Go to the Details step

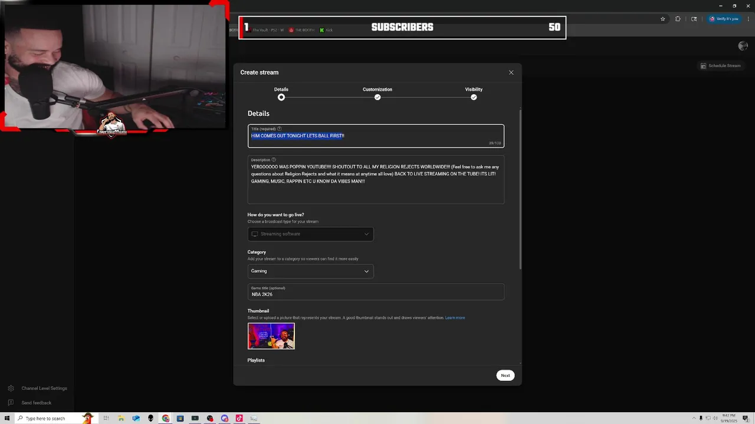click(281, 93)
